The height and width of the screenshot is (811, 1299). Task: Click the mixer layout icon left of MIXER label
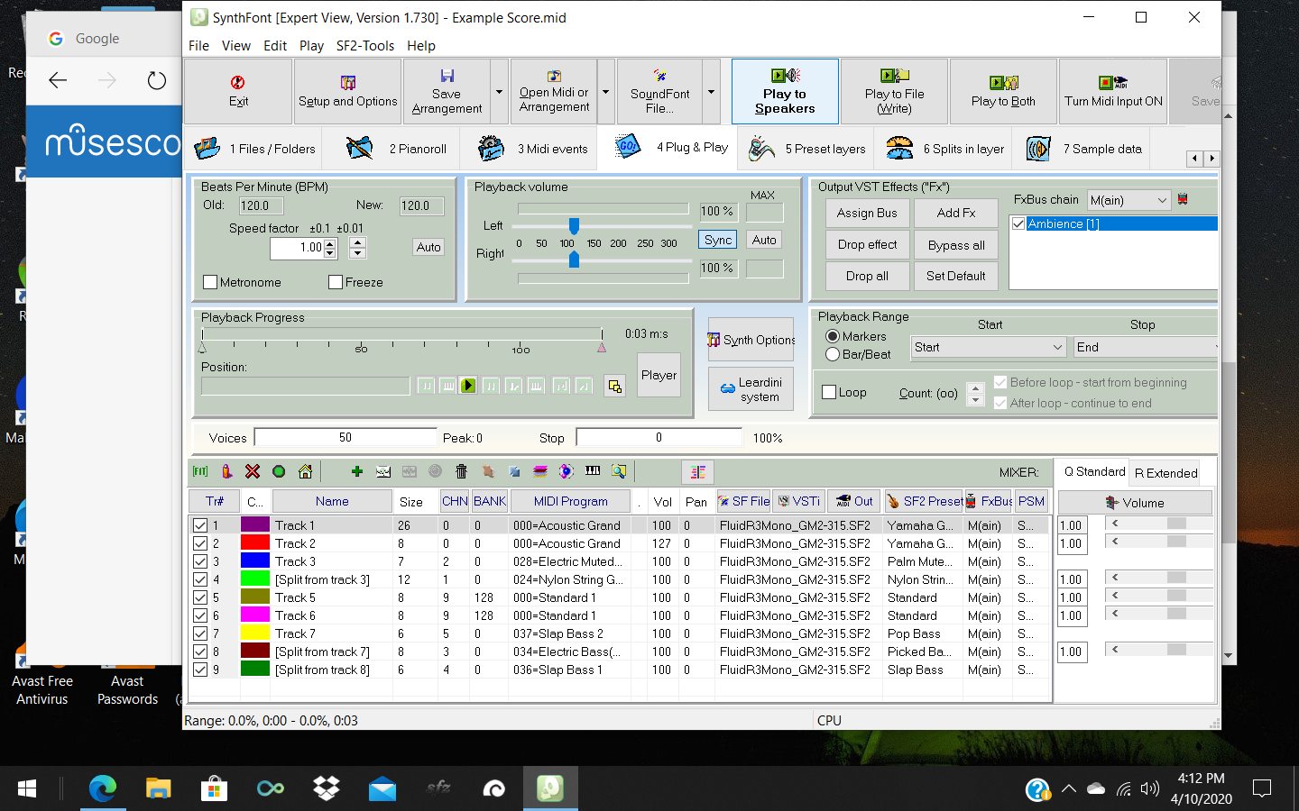click(697, 471)
